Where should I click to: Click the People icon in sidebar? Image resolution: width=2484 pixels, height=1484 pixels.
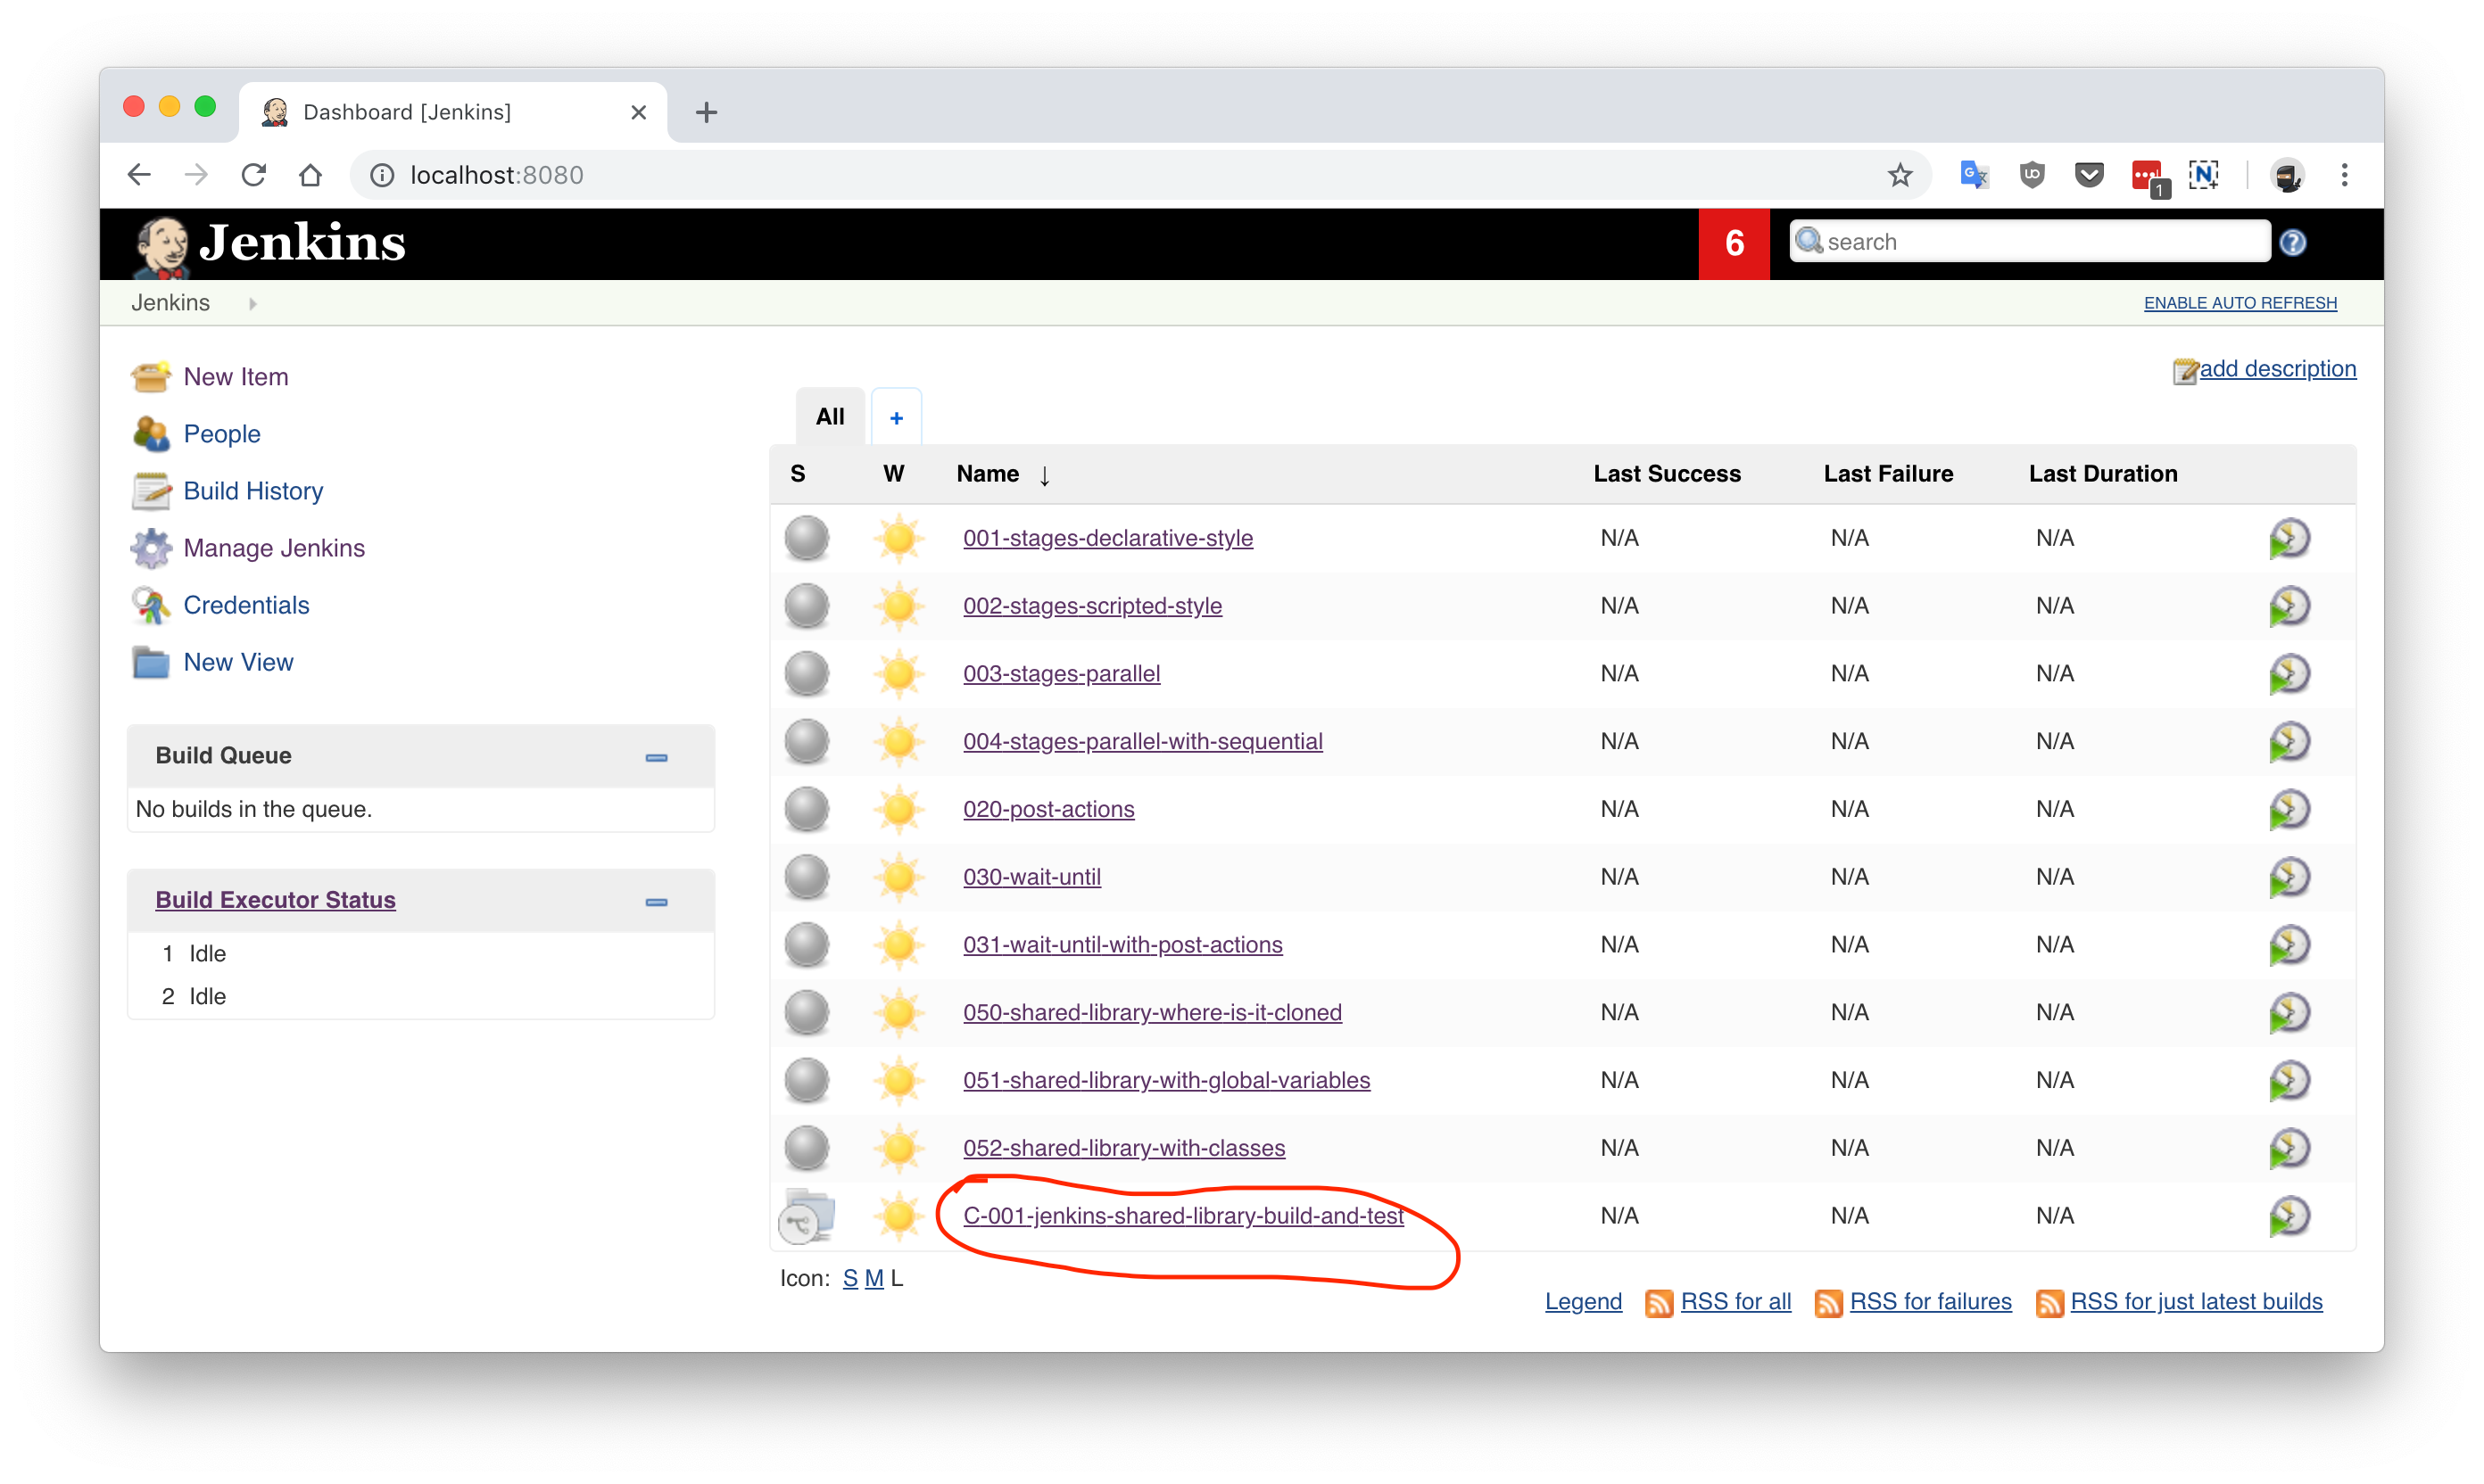point(151,434)
